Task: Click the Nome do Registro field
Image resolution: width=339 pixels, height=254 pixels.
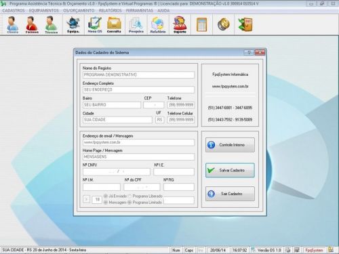Action: pyautogui.click(x=138, y=75)
